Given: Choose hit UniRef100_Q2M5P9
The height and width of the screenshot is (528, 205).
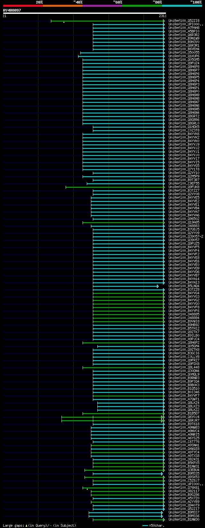Looking at the screenshot, I should (x=184, y=176).
